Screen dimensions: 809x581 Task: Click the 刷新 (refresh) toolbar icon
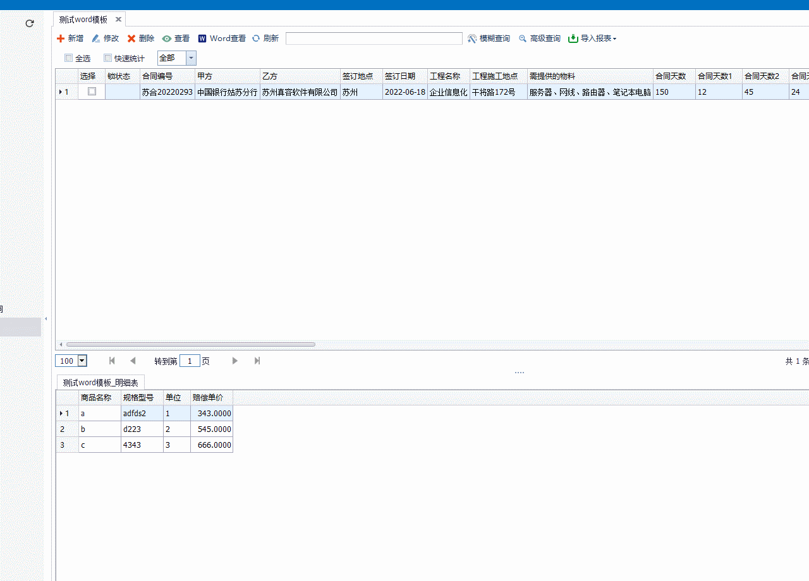(x=256, y=39)
